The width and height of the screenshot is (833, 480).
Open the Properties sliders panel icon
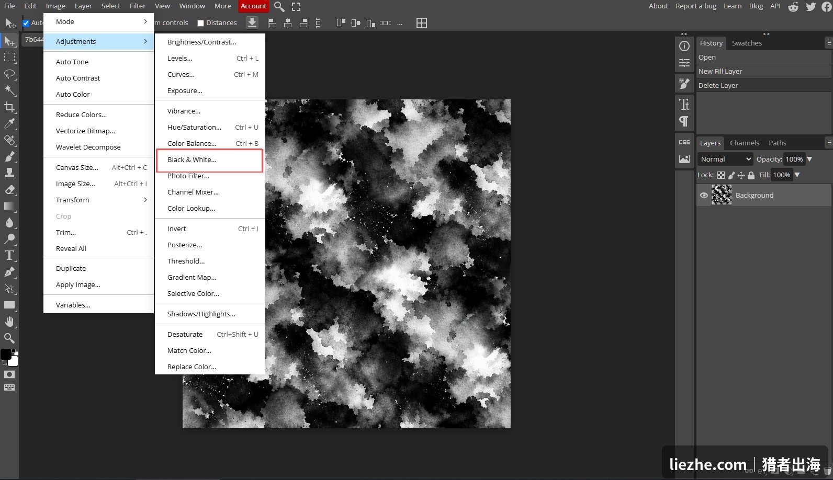[684, 63]
